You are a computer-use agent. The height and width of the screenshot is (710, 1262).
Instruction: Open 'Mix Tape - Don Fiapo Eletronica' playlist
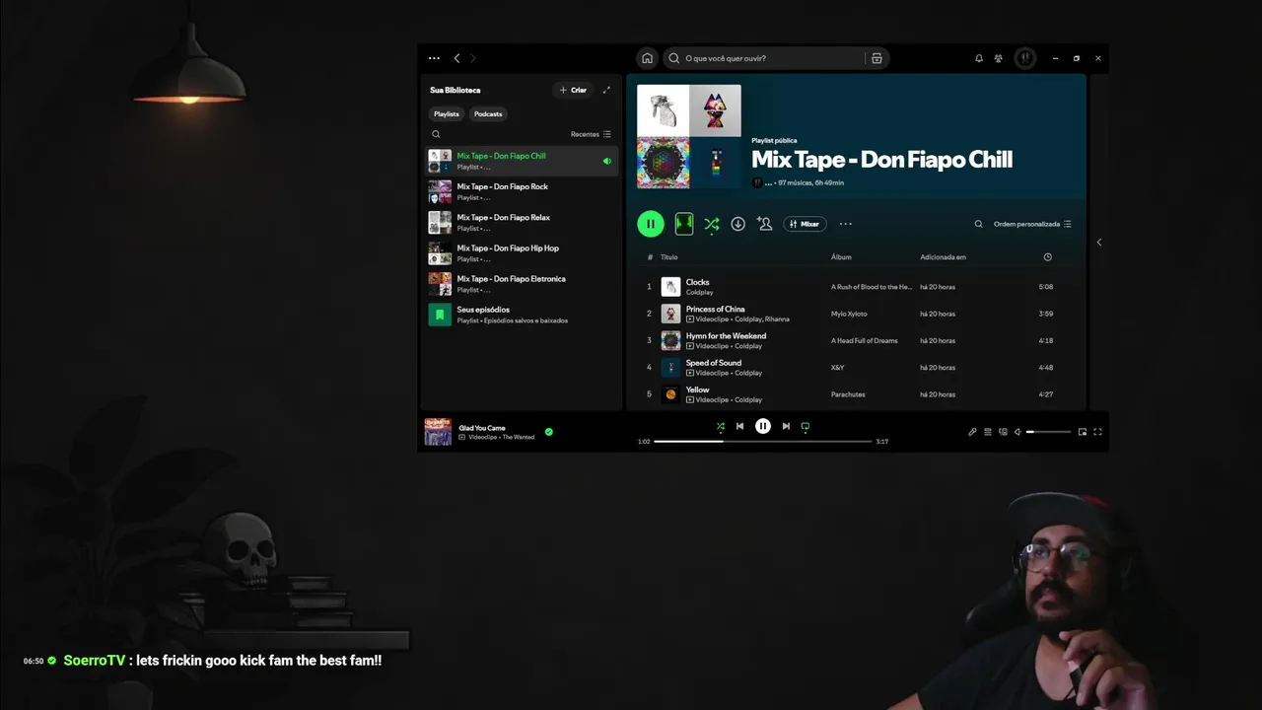point(522,284)
